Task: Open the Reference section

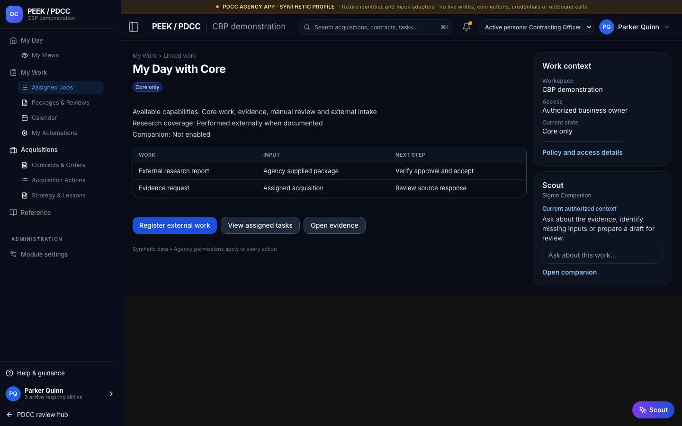Action: pos(36,213)
